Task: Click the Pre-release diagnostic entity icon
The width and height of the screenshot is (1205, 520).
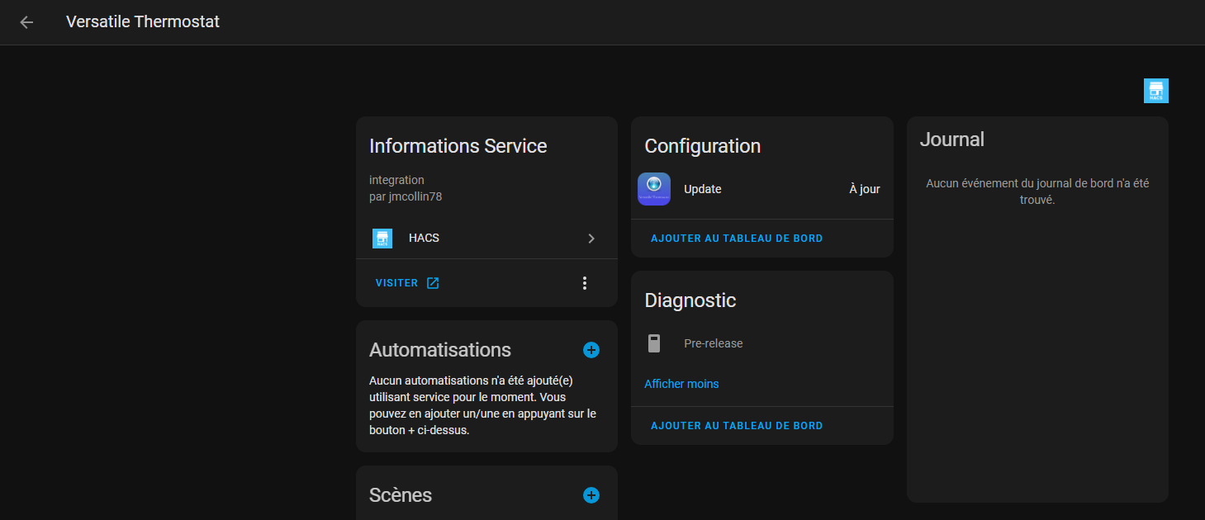Action: coord(654,343)
